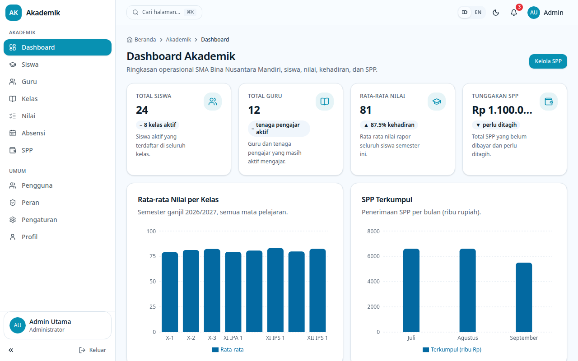Open the Dashboard menu item

[57, 47]
